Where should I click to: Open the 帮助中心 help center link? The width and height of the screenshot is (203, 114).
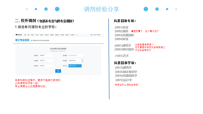tap(98, 34)
